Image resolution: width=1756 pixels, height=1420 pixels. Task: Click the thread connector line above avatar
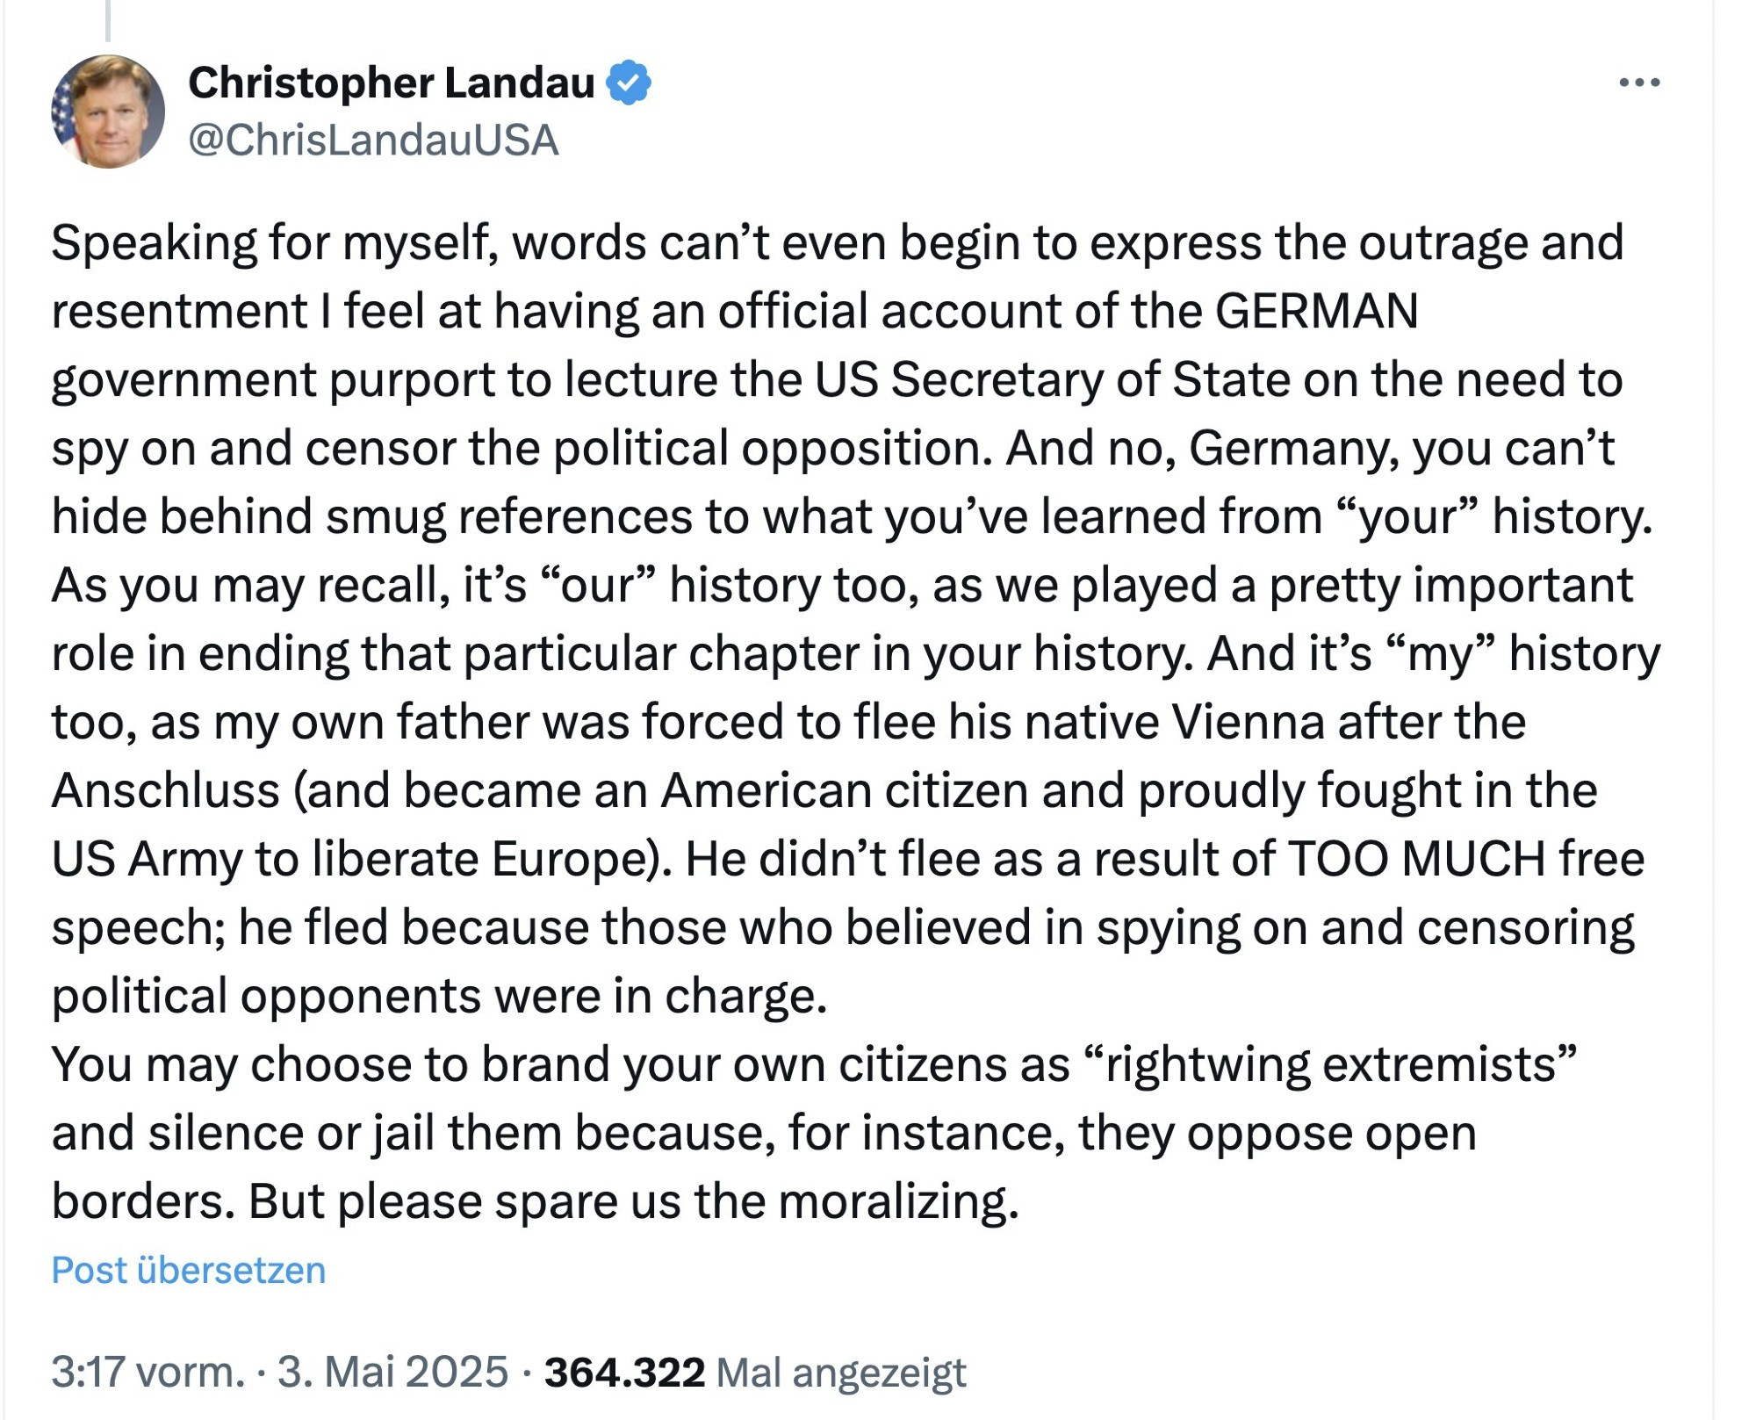coord(108,21)
